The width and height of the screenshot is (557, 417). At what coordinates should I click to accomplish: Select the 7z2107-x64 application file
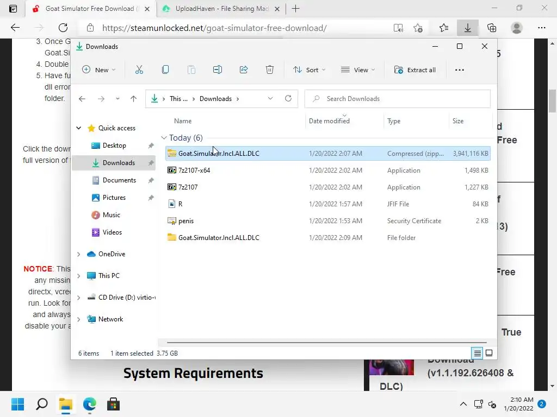click(328, 170)
